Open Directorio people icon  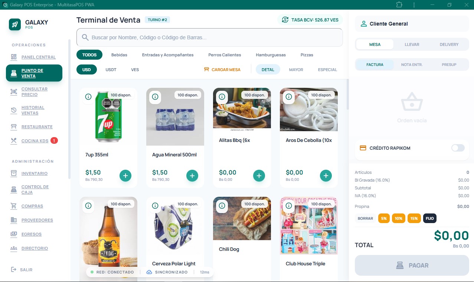14,248
